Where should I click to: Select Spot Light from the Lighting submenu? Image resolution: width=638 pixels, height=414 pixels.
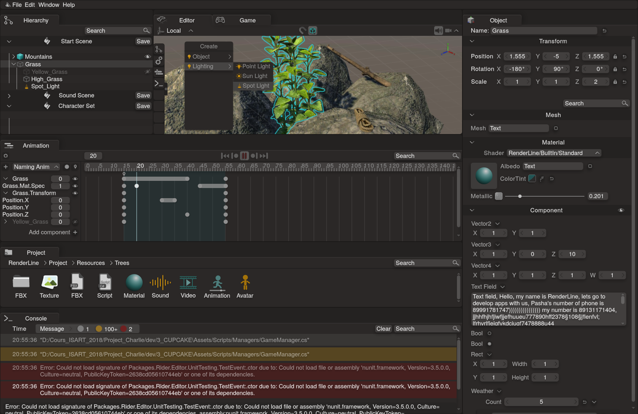pos(255,86)
